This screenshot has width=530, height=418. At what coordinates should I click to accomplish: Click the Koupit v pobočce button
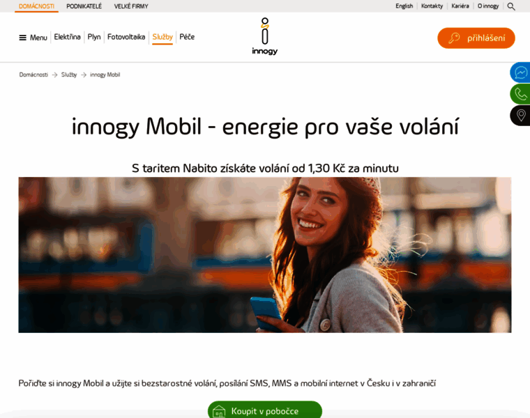click(x=265, y=410)
